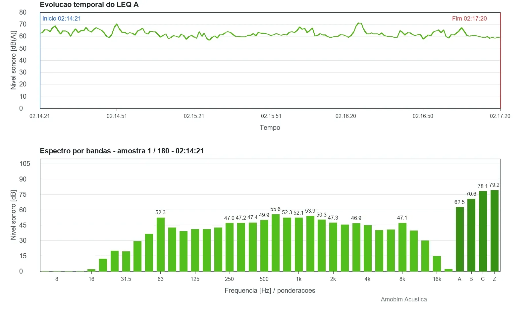Click the Frequencia [Hz] / ponderacoes axis label
Viewport: 530px width, 311px height.
(x=270, y=290)
